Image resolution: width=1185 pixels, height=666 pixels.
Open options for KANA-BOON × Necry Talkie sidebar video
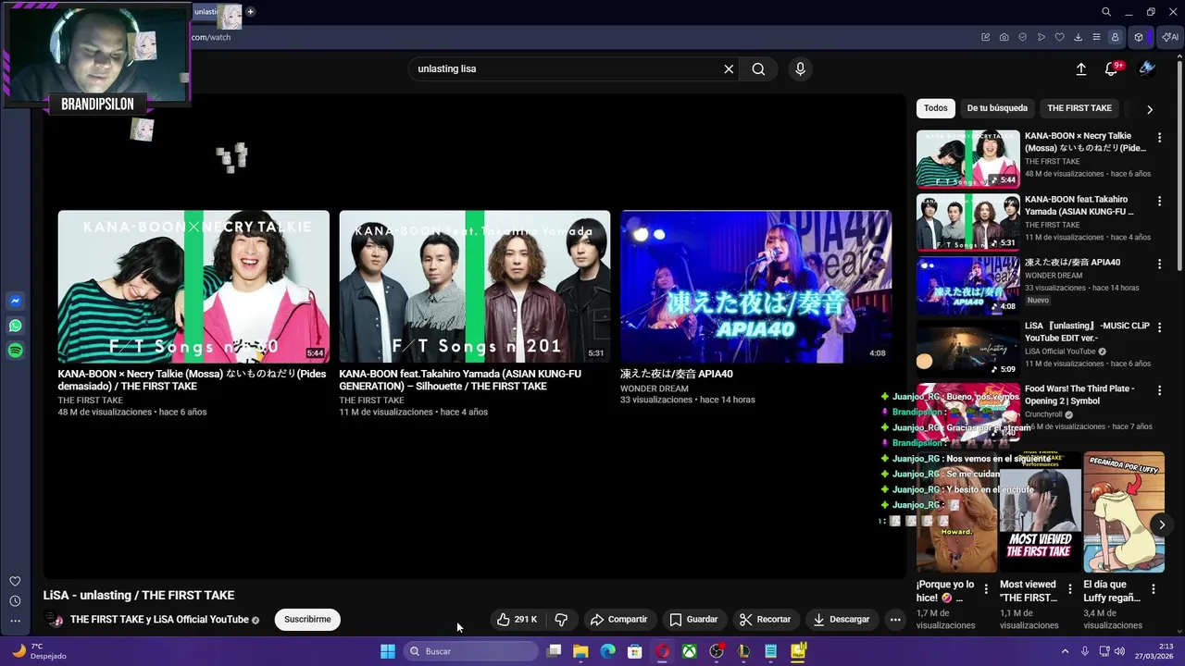(1159, 138)
